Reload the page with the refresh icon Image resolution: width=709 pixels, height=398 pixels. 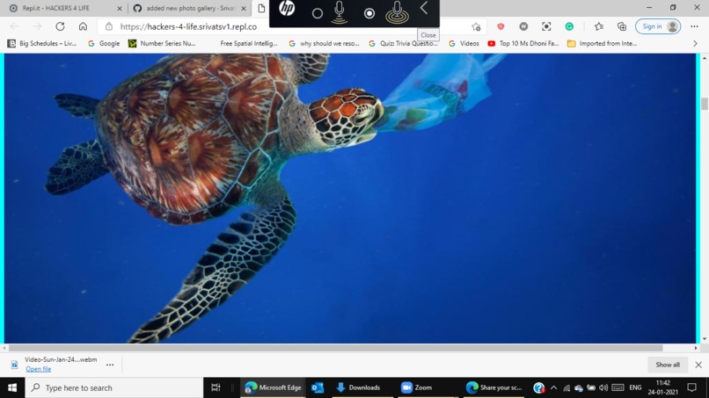click(60, 26)
